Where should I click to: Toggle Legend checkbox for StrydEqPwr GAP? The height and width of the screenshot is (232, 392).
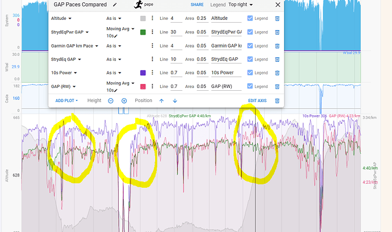[x=250, y=32]
